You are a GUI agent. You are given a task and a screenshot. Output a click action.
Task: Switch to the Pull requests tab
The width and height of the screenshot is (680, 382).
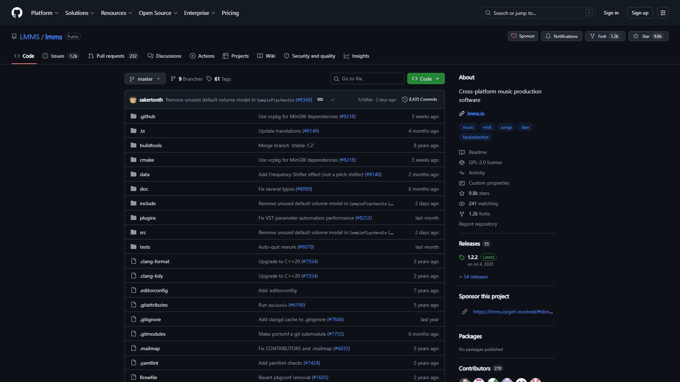click(x=113, y=56)
